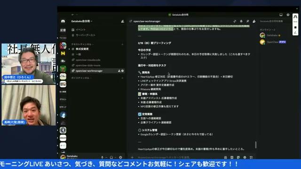Open the Getabako自分用 server dropdown menu
Screen dimensions: 301x169
coord(82,21)
